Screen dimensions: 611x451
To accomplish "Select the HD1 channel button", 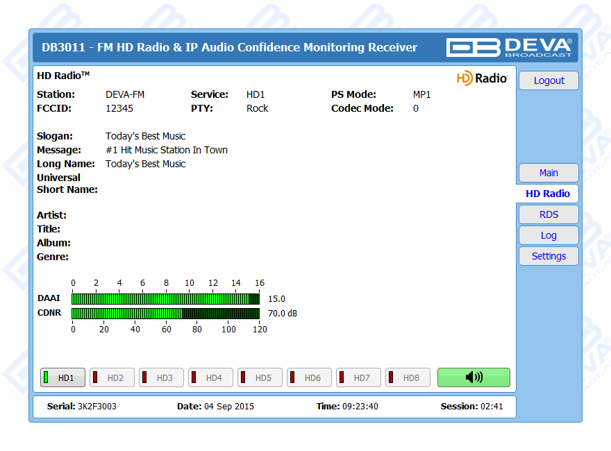I will point(63,377).
